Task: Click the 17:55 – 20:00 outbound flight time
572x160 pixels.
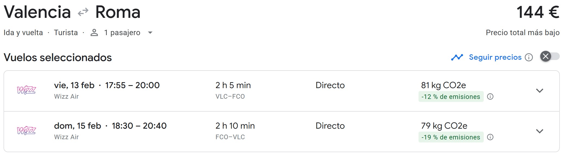Action: coord(132,85)
